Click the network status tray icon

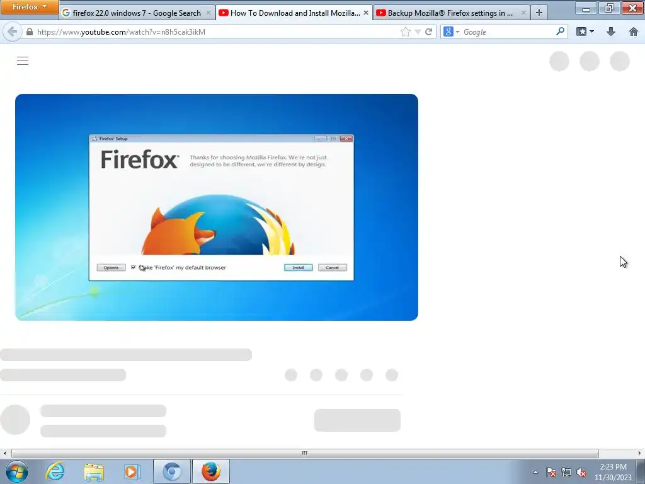click(566, 472)
